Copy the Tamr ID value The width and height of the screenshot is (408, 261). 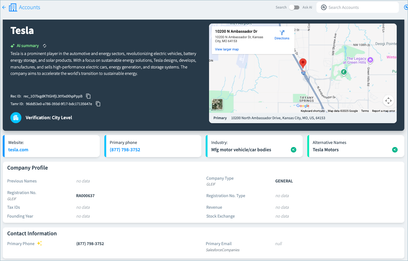98,104
